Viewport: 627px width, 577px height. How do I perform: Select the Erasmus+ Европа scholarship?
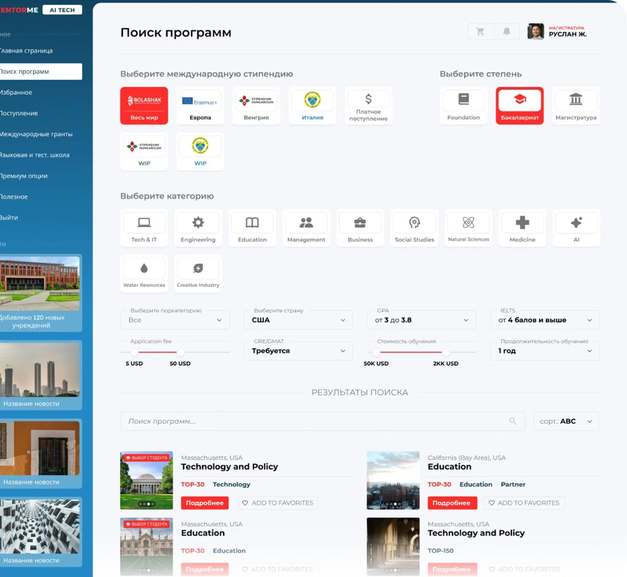tap(200, 106)
